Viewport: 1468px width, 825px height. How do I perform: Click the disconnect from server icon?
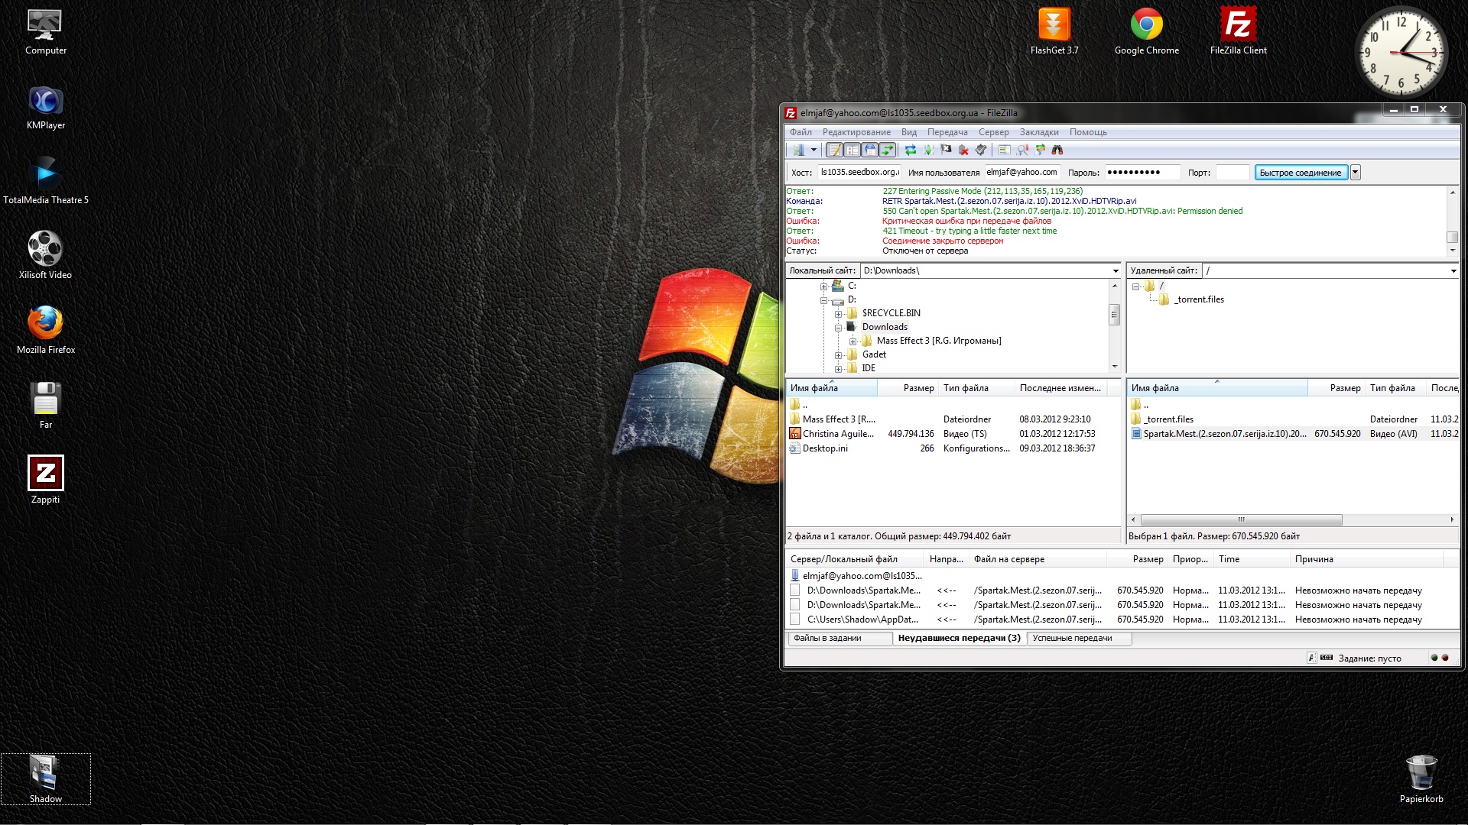[x=963, y=150]
